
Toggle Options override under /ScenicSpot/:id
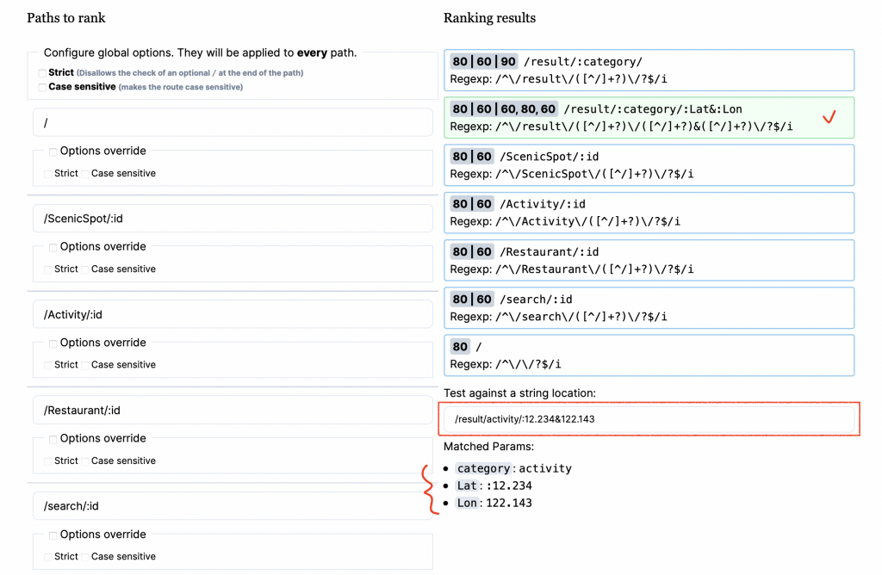click(53, 247)
